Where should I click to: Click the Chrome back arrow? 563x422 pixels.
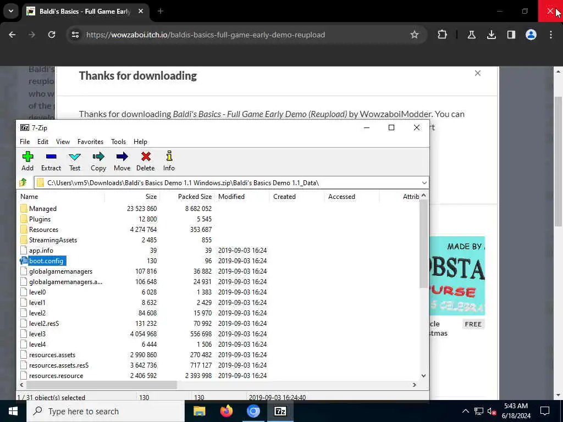[12, 35]
